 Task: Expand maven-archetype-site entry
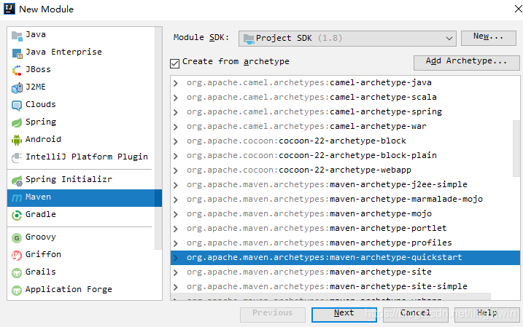coord(176,272)
